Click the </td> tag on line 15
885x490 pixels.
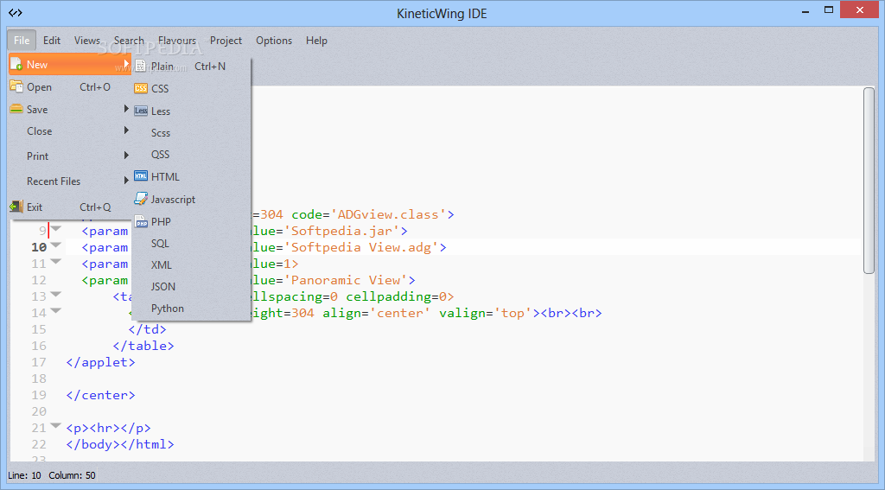coord(147,329)
